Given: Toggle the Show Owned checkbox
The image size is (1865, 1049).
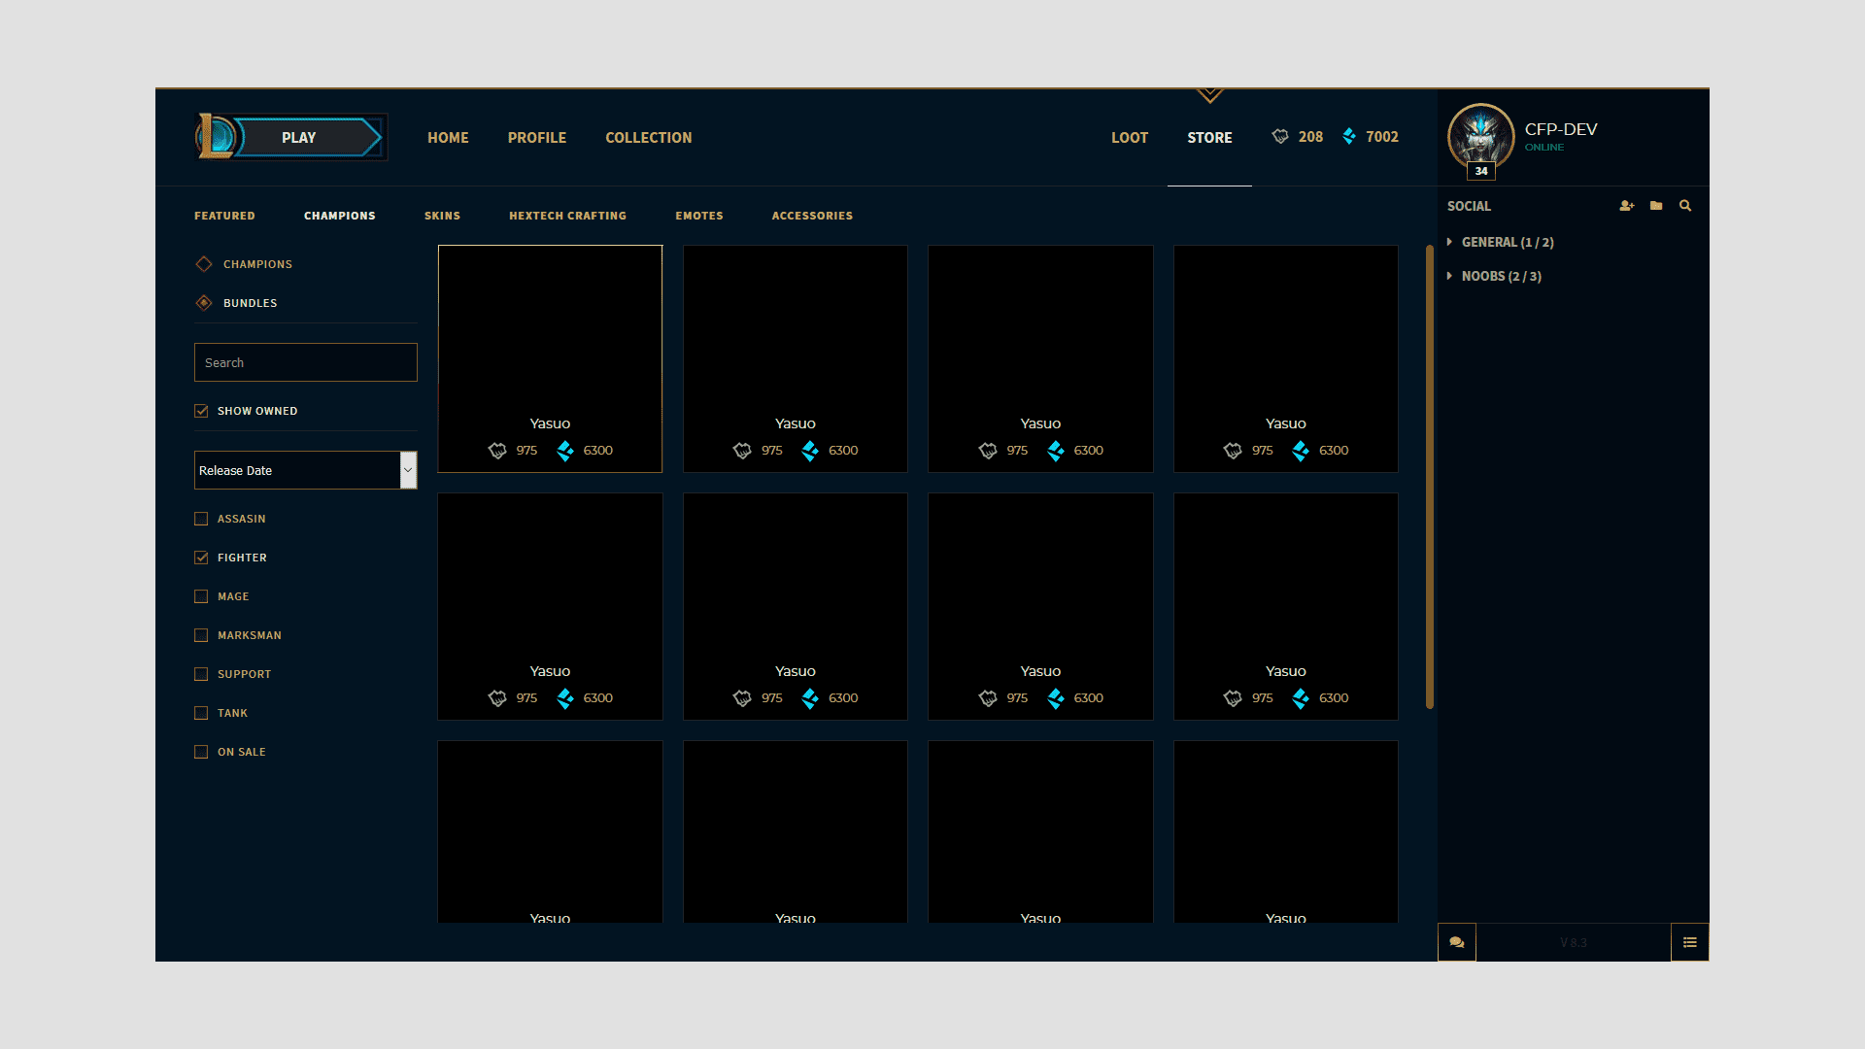Looking at the screenshot, I should point(201,411).
